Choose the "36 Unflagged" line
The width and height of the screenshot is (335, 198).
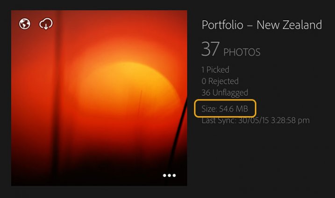point(225,92)
